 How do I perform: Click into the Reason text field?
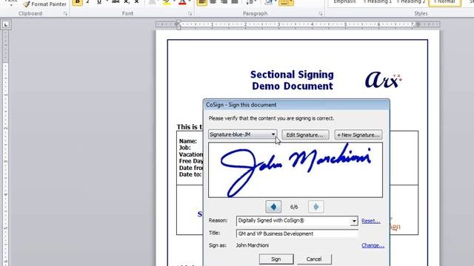293,221
